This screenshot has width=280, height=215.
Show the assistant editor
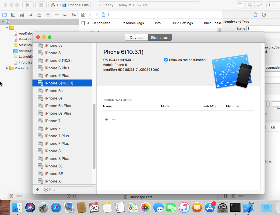(250, 5)
